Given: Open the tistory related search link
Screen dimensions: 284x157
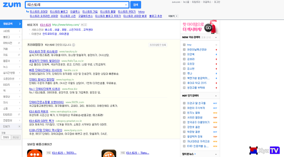Looking at the screenshot, I should 141,12.
